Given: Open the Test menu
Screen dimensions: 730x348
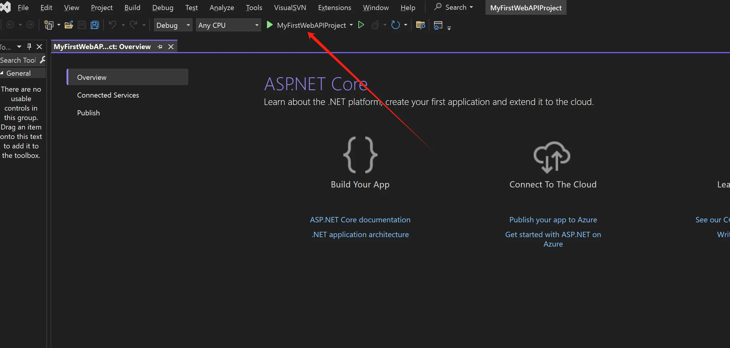Looking at the screenshot, I should (191, 7).
